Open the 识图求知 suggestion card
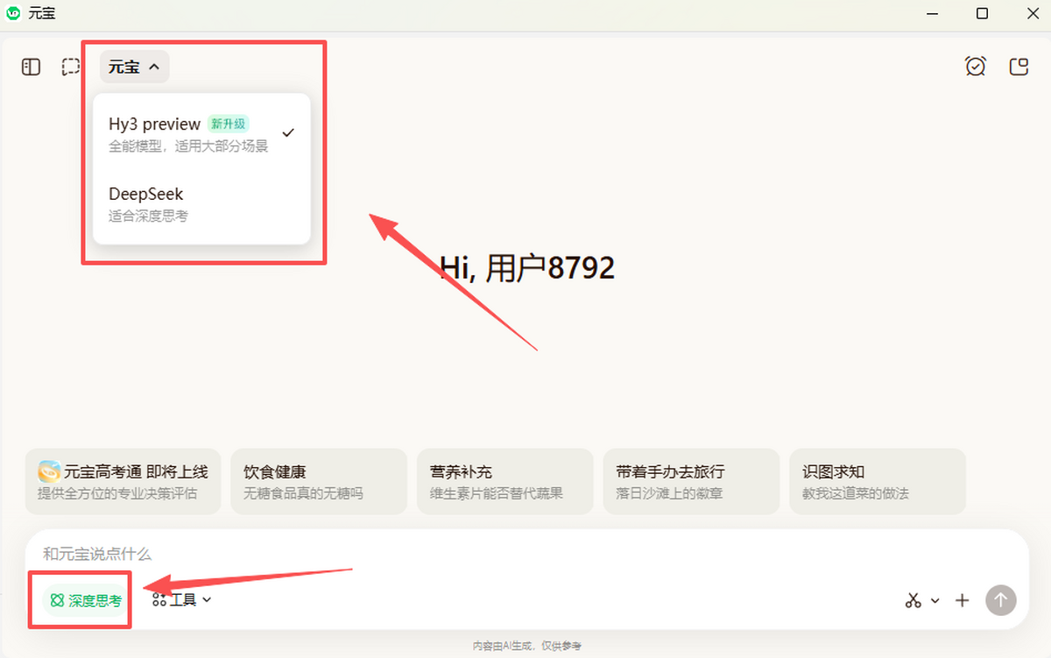 [878, 482]
